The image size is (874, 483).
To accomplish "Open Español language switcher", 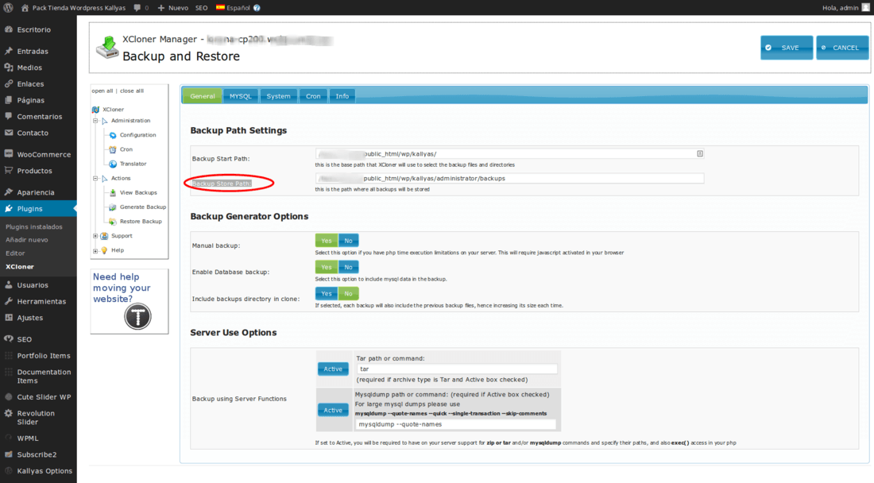I will tap(234, 8).
